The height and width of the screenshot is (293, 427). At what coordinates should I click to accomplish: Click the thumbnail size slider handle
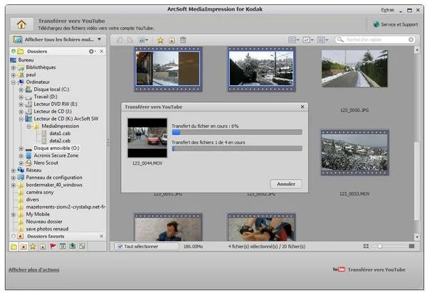379,246
